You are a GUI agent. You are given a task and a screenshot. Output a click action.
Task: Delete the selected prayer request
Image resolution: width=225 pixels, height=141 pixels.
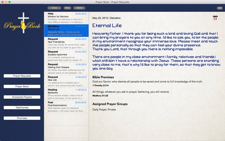(79, 8)
